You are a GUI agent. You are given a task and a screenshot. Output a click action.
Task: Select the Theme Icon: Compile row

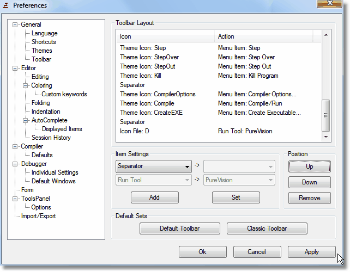147,103
